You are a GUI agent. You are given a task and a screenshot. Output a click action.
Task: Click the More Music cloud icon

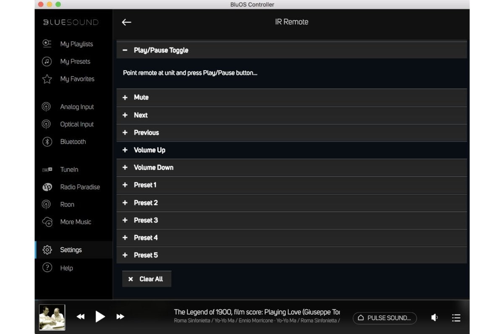[x=47, y=222]
